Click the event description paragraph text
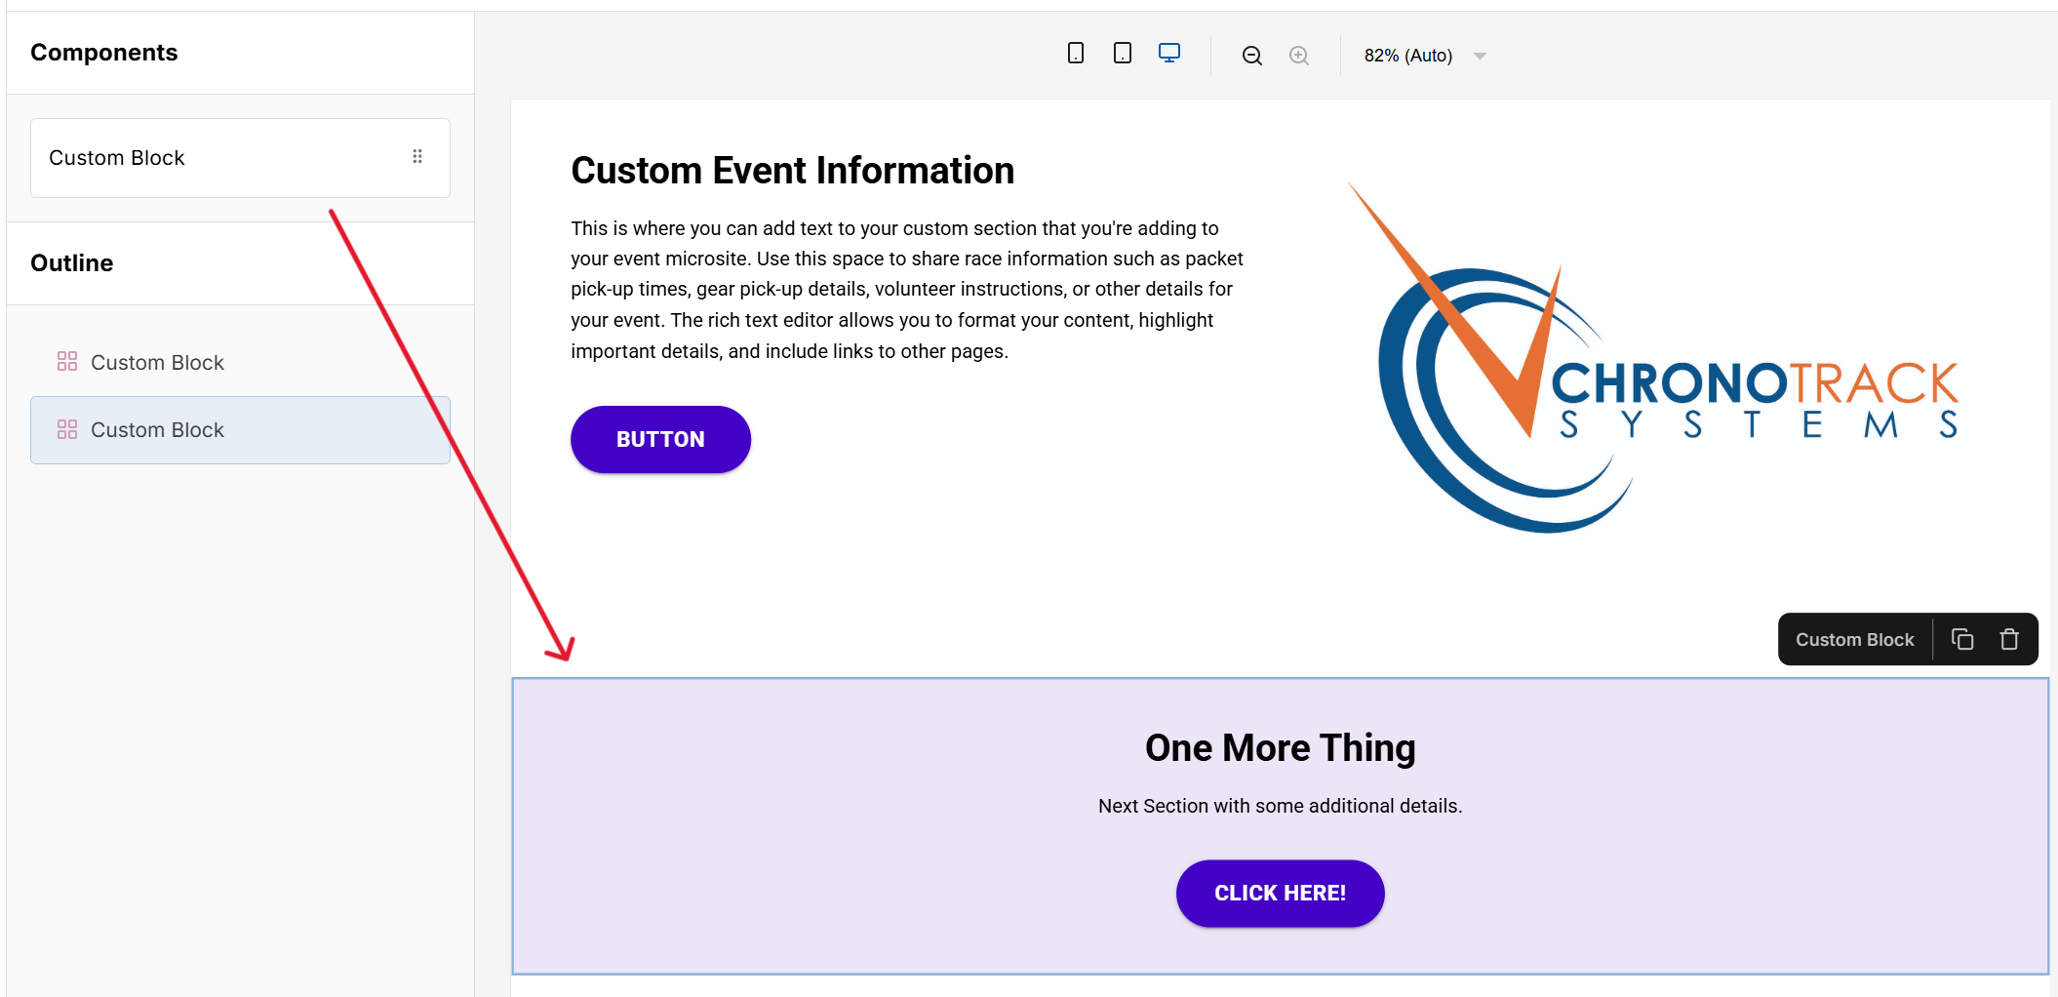2058x997 pixels. point(907,290)
